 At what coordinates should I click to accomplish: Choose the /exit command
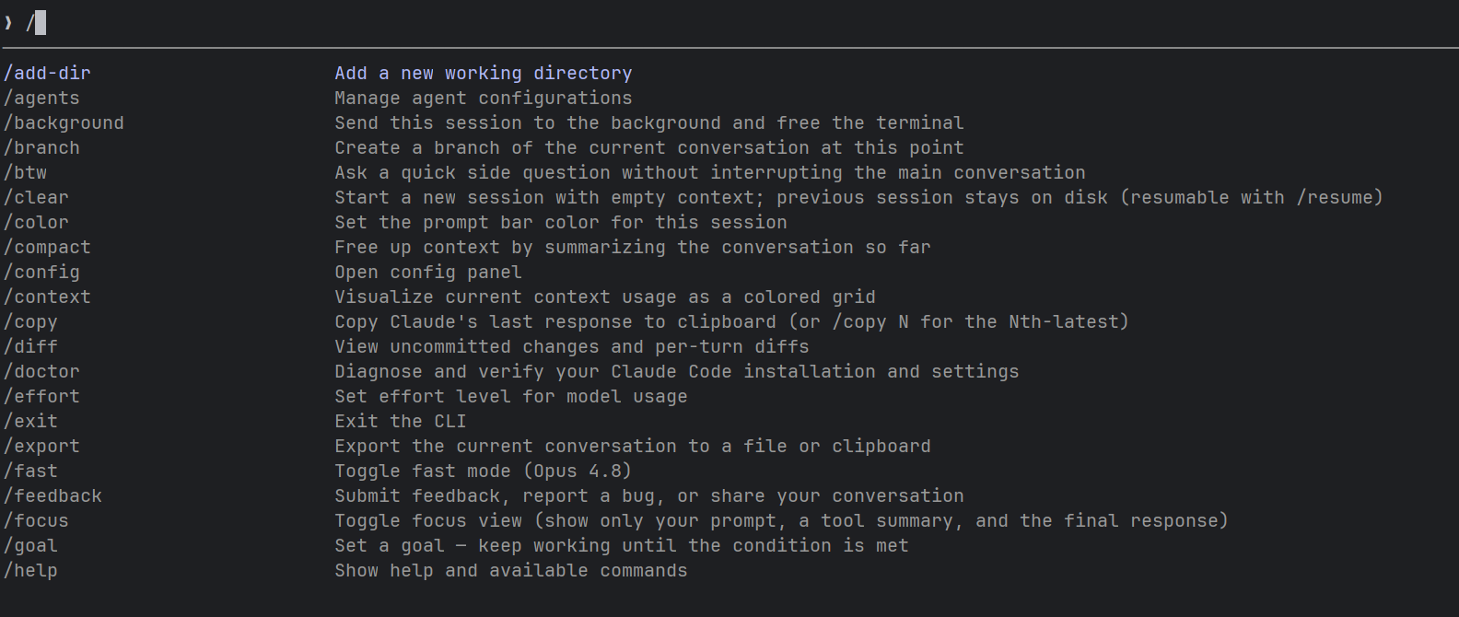coord(30,421)
